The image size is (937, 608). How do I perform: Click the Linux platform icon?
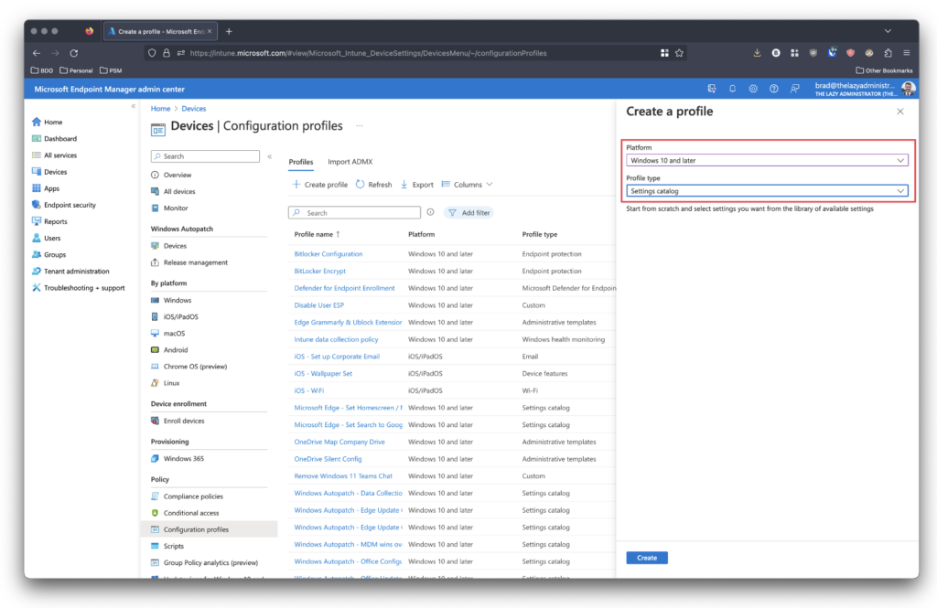[x=155, y=383]
